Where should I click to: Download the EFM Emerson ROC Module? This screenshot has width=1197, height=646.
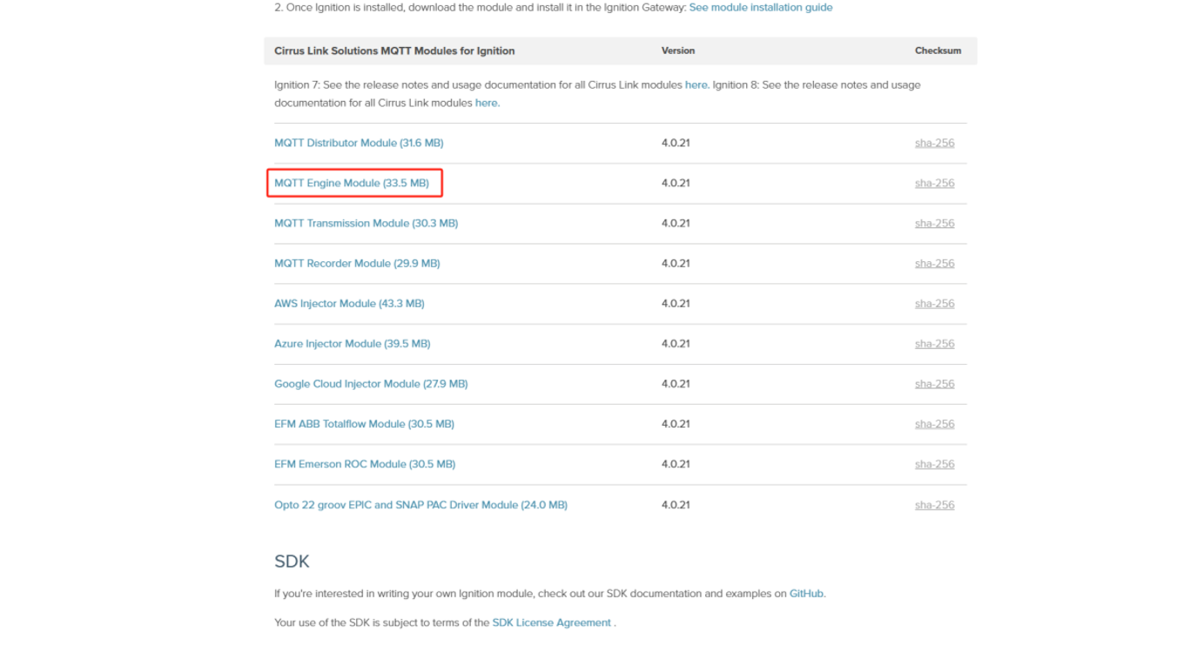point(365,464)
